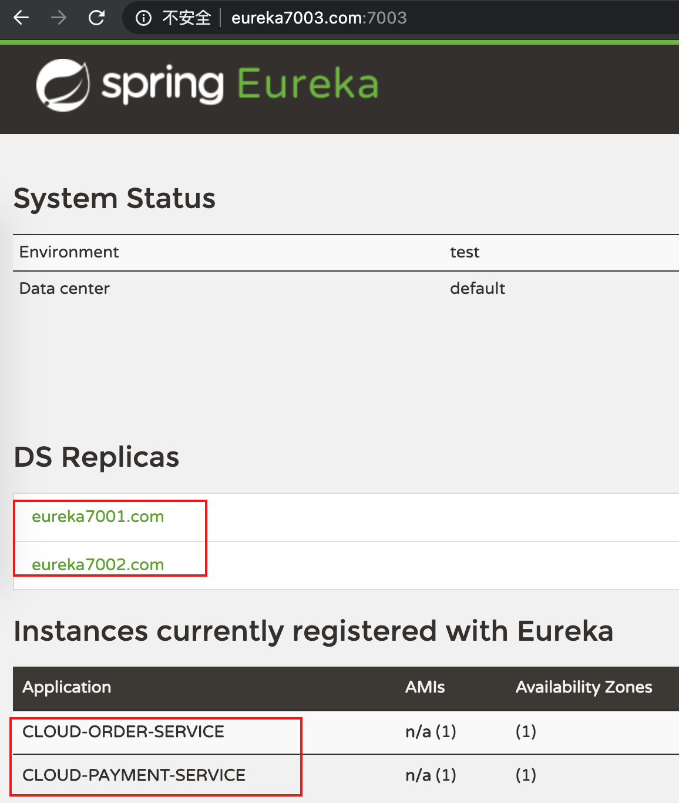
Task: Select the Data center label cell
Action: click(65, 289)
